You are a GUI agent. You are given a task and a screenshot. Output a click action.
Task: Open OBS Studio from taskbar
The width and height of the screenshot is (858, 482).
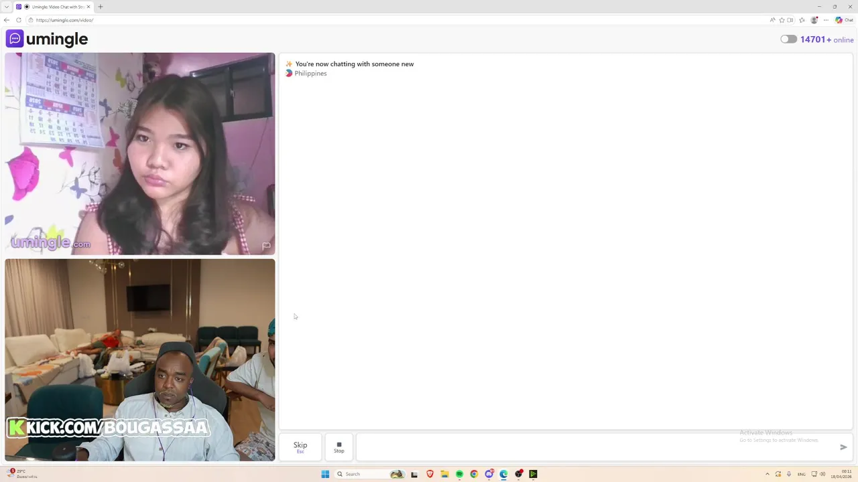pyautogui.click(x=519, y=474)
